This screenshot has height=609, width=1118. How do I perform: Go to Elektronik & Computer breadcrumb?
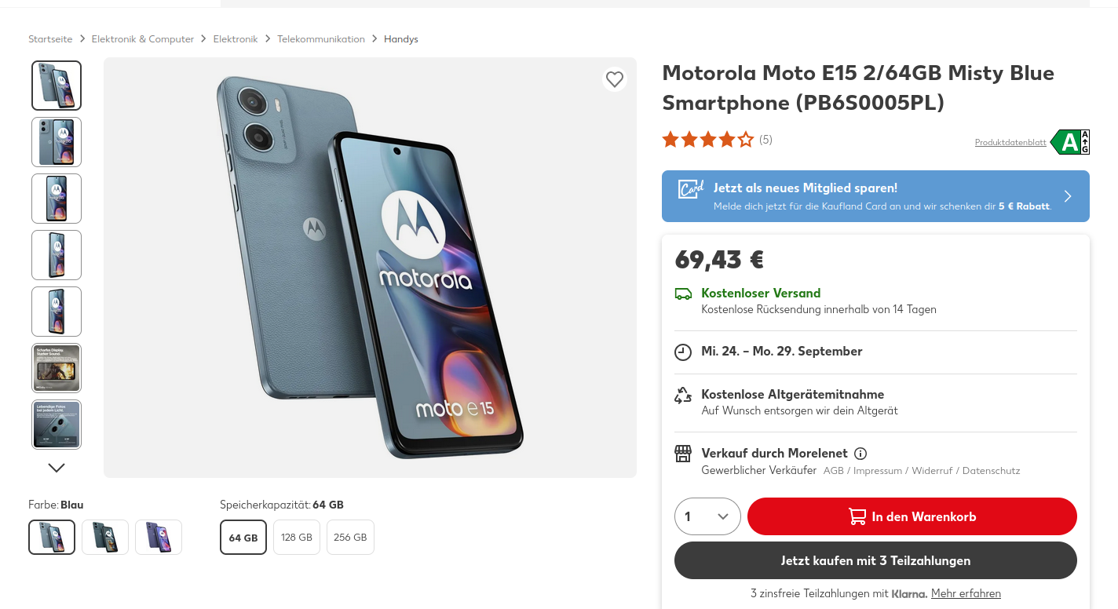(143, 39)
